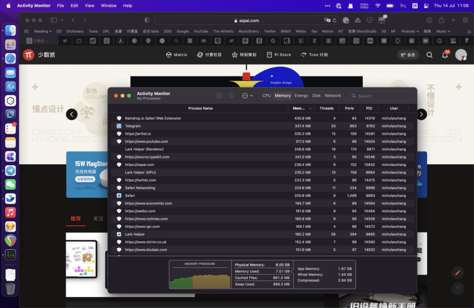Open the ellipsis action menu in Activity Monitor

[247, 96]
